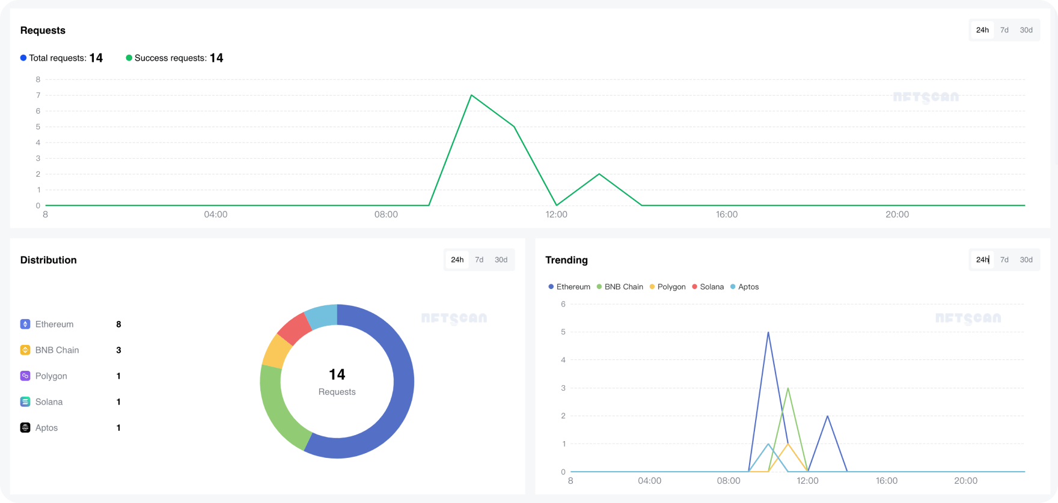Switch Distribution panel to 7d

tap(479, 260)
